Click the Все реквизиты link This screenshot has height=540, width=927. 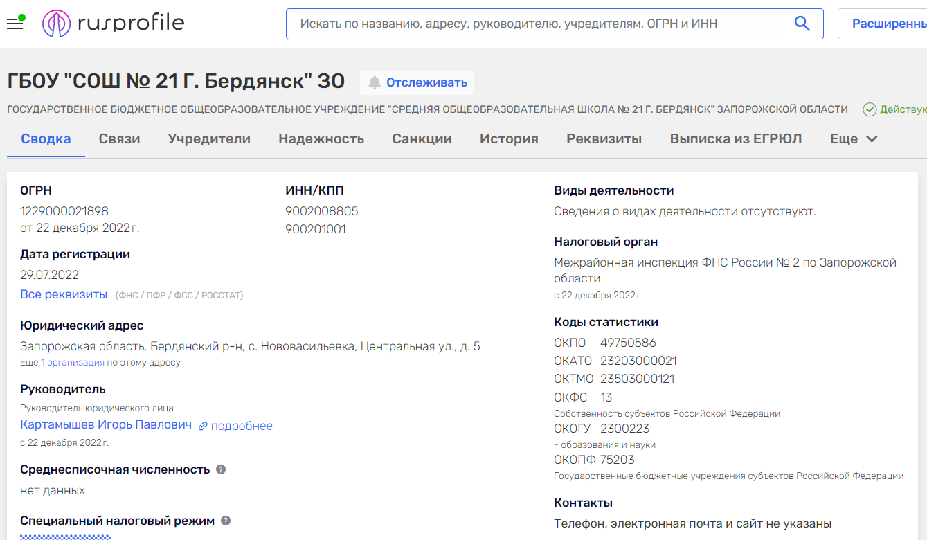(x=64, y=295)
